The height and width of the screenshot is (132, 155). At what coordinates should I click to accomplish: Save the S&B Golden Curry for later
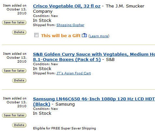coord(14,71)
